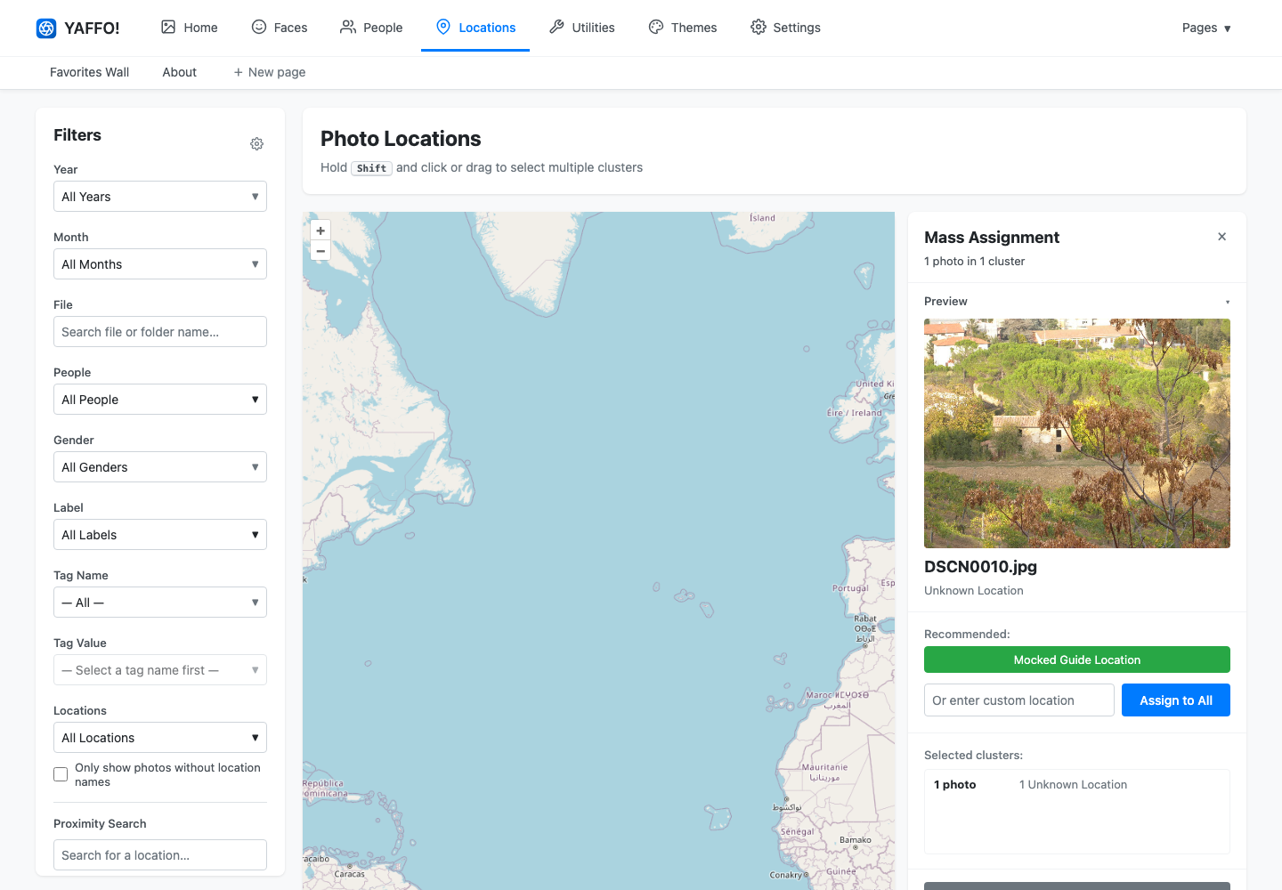Enable only photos without location names
The height and width of the screenshot is (890, 1282).
click(61, 774)
